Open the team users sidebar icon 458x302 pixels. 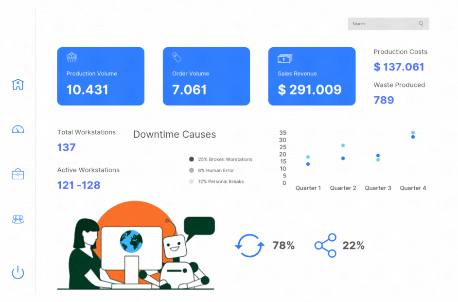[x=18, y=219]
